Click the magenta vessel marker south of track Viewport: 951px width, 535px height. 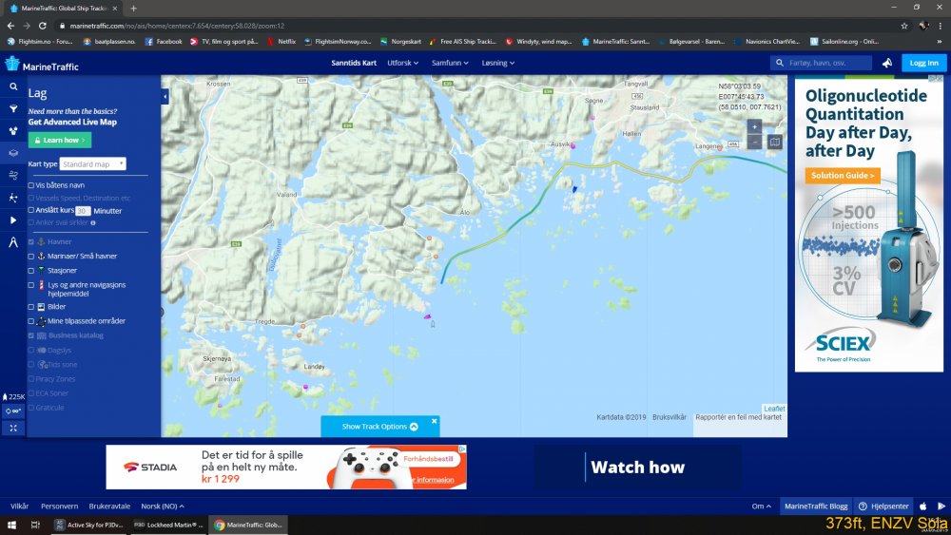[x=427, y=316]
